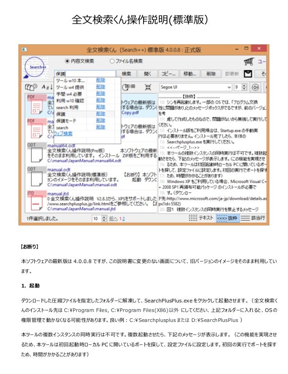288x374 pixels.
Task: Increase results-per-page value 10
Action: 104,217
